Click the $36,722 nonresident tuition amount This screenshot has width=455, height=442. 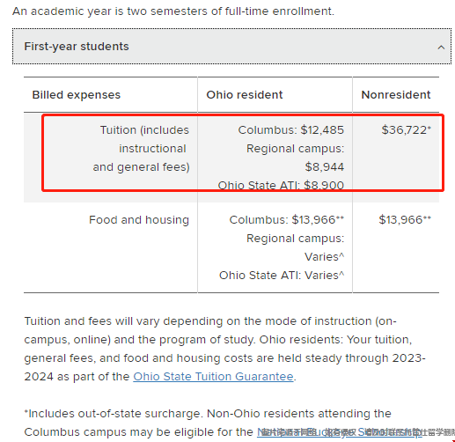tap(406, 130)
